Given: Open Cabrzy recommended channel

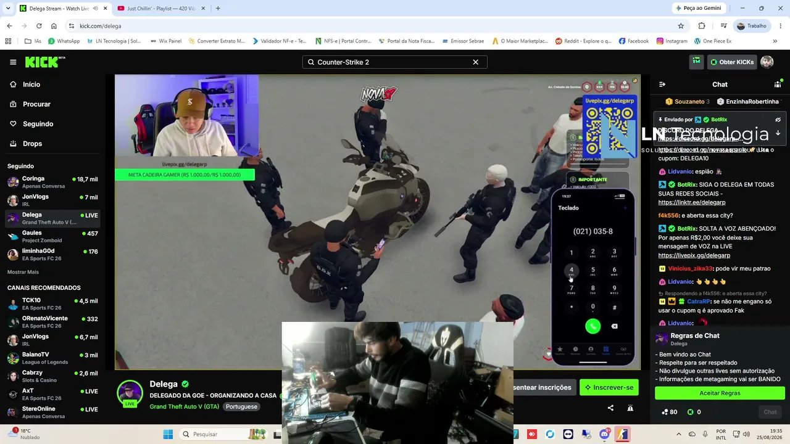Looking at the screenshot, I should 52,376.
